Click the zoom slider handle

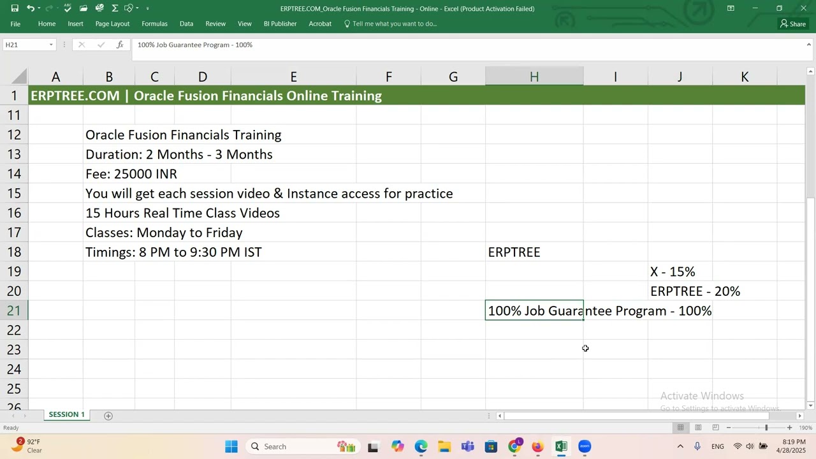click(766, 428)
